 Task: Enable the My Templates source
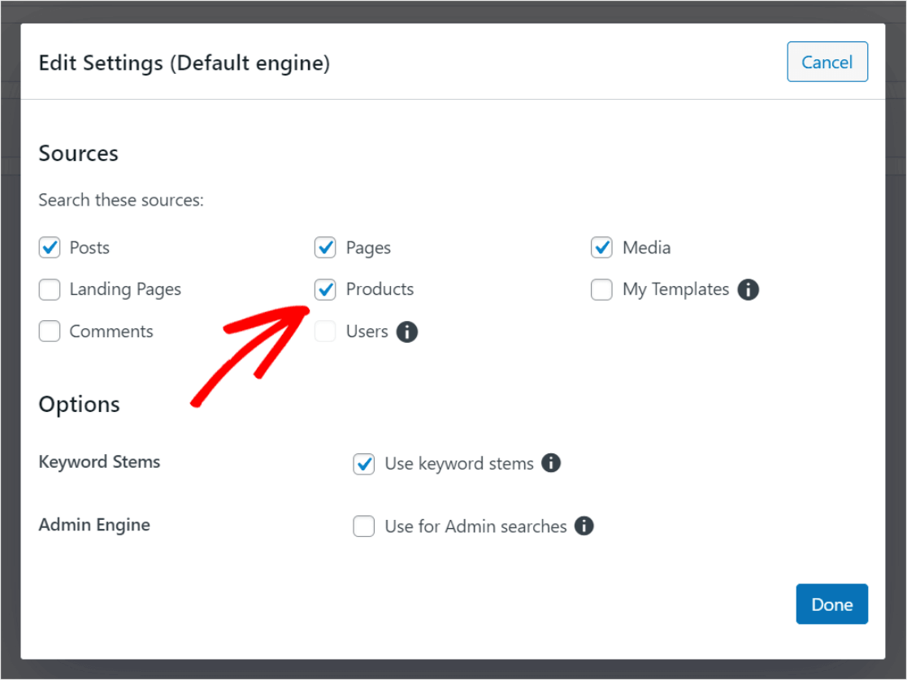click(601, 289)
